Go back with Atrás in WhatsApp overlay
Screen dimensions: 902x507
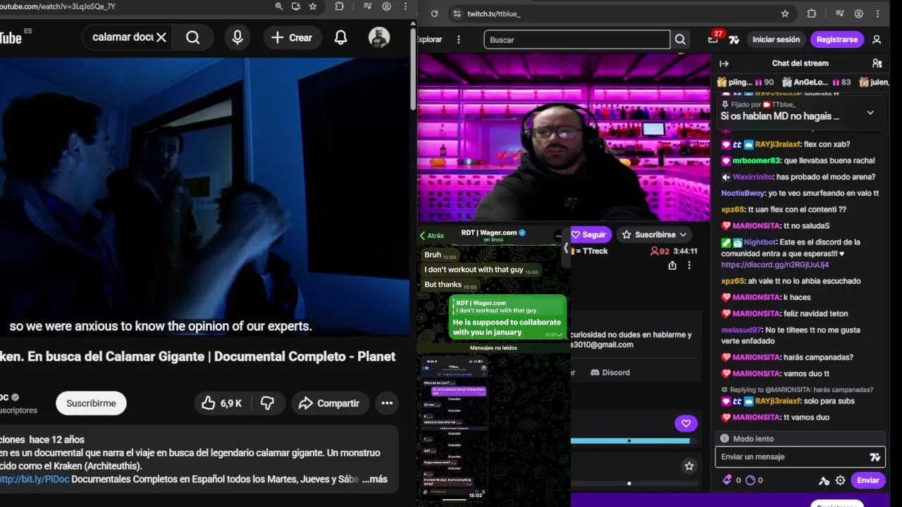click(432, 236)
